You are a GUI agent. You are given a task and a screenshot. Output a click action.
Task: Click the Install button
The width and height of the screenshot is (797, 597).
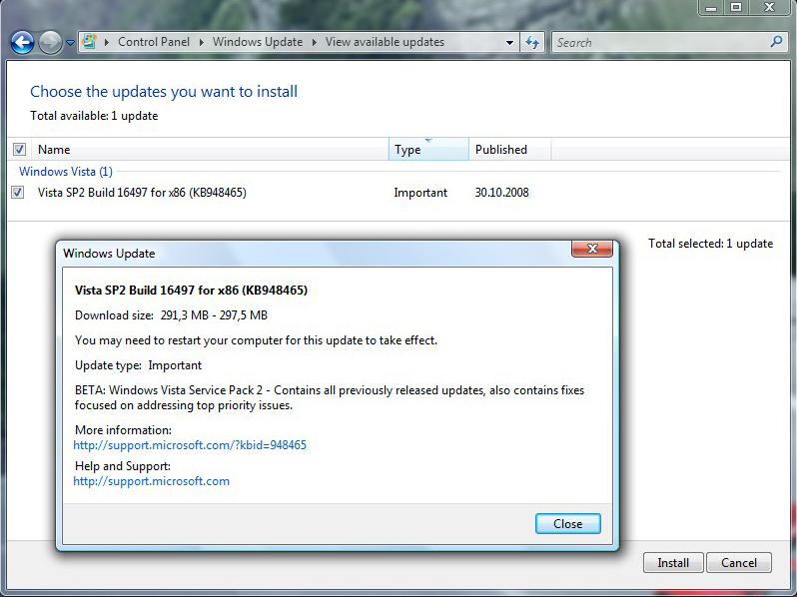click(673, 562)
